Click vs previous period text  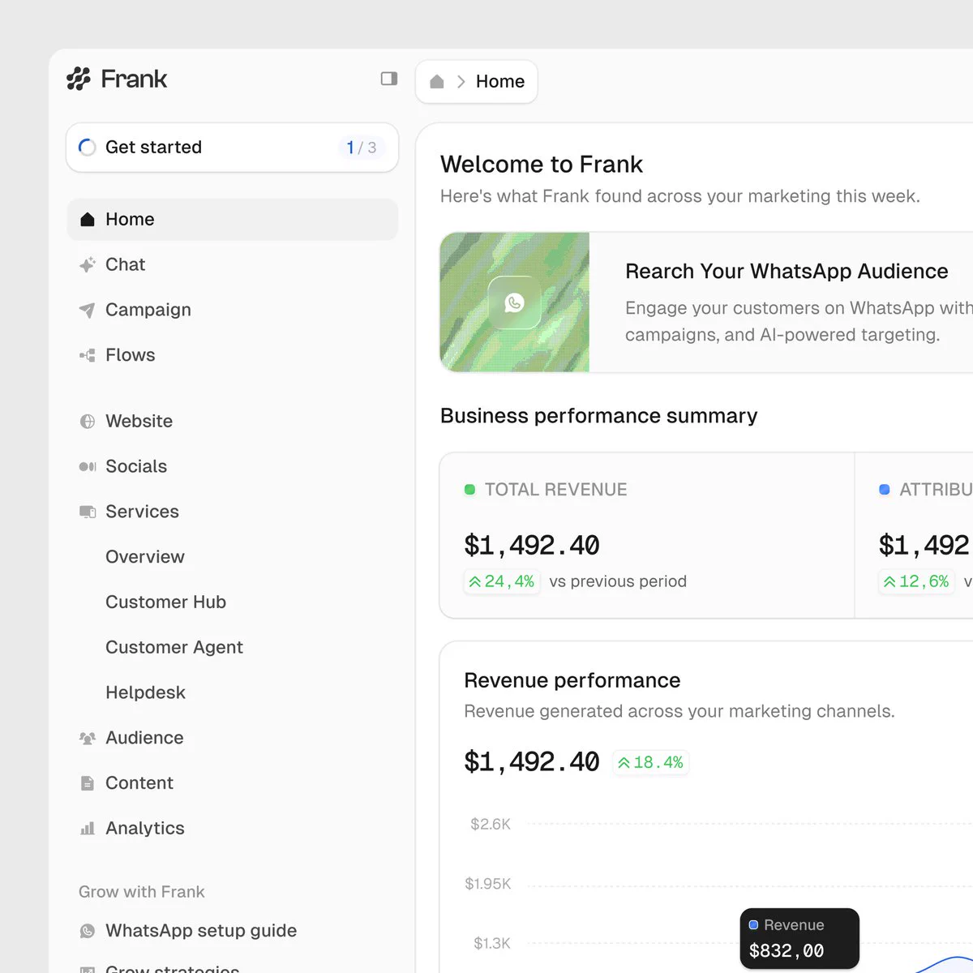[x=618, y=582]
